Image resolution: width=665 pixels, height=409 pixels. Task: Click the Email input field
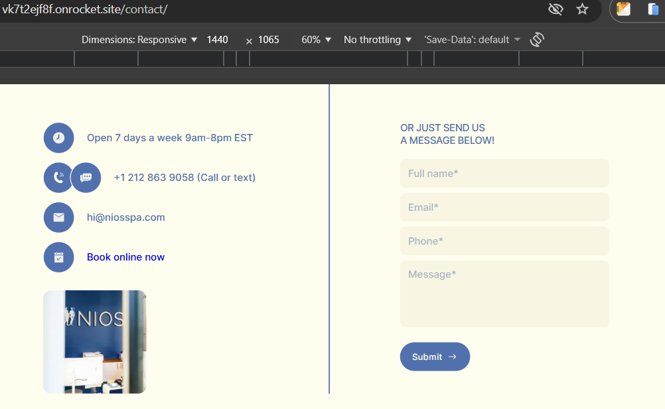[504, 207]
